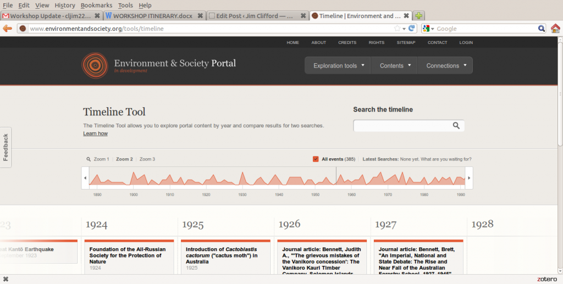Click the Firefox home icon

coord(555,29)
